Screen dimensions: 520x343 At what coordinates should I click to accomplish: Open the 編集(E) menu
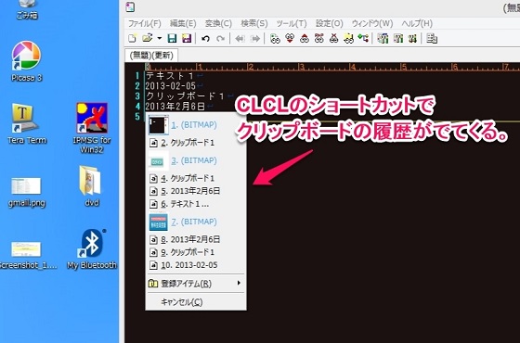tap(183, 23)
